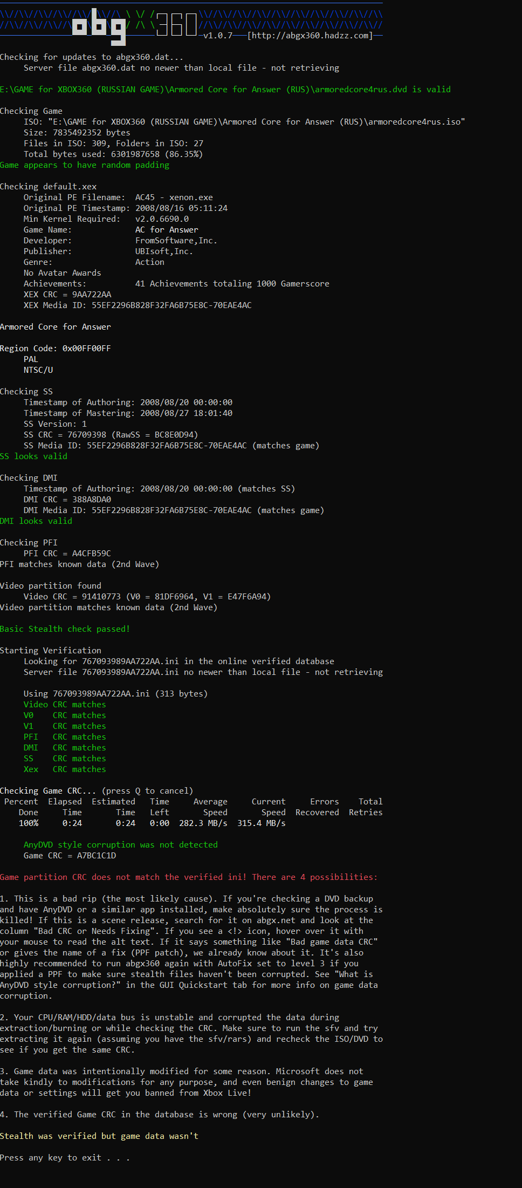
Task: Click the abg 360 ASCII logo
Action: [135, 26]
